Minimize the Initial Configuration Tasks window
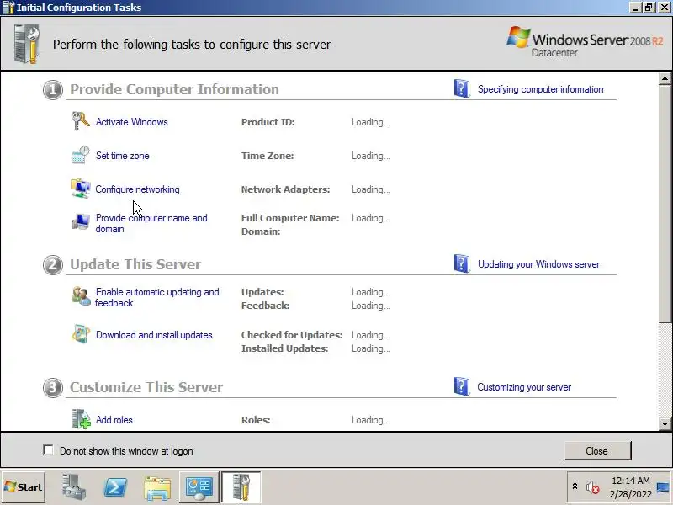This screenshot has height=505, width=673. (x=635, y=8)
